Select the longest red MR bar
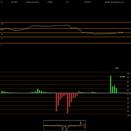Screen dimensions: 131x131 (x=68, y=103)
